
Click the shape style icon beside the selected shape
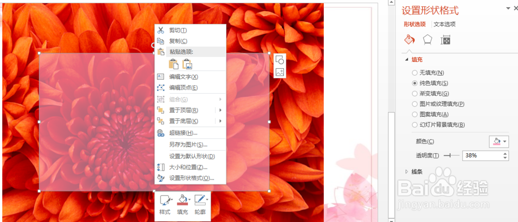(280, 60)
